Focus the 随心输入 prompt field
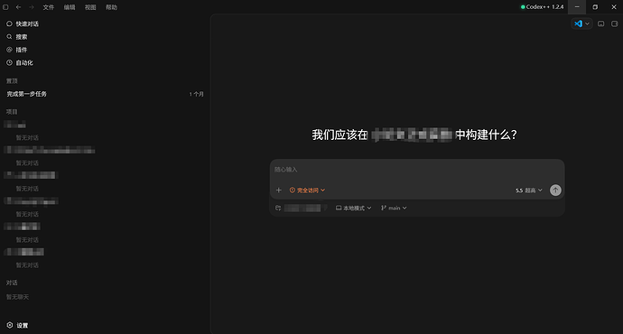Image resolution: width=623 pixels, height=334 pixels. 417,170
